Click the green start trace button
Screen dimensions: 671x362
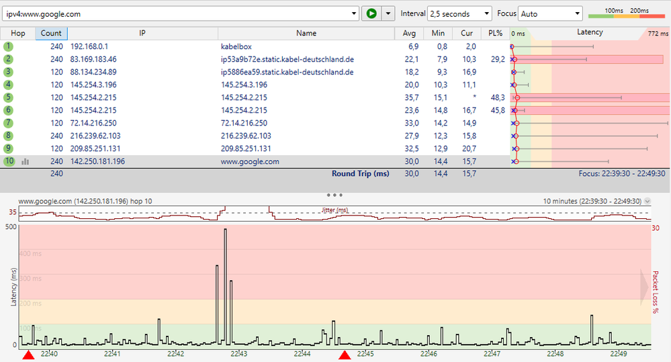[x=370, y=13]
